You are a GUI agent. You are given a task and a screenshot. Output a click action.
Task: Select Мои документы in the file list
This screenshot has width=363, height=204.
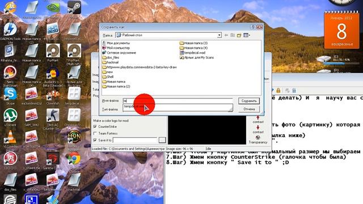[x=116, y=43]
